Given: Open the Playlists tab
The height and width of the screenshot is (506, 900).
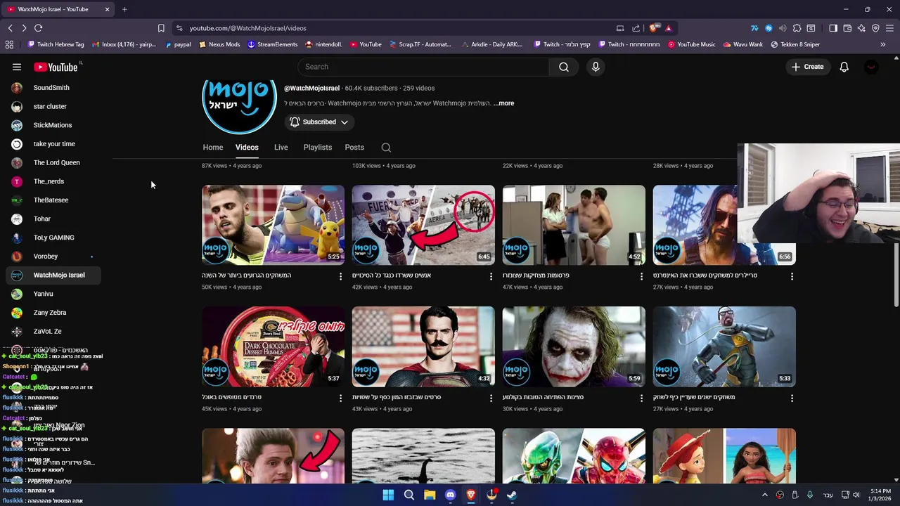Looking at the screenshot, I should (318, 148).
